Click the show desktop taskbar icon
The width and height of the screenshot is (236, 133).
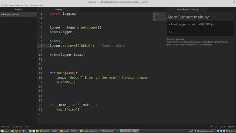tap(12, 131)
